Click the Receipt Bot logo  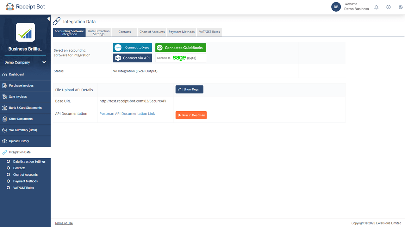point(25,6)
